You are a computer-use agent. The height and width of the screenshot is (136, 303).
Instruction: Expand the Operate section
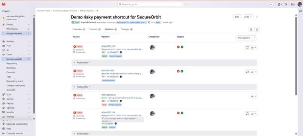(16, 108)
